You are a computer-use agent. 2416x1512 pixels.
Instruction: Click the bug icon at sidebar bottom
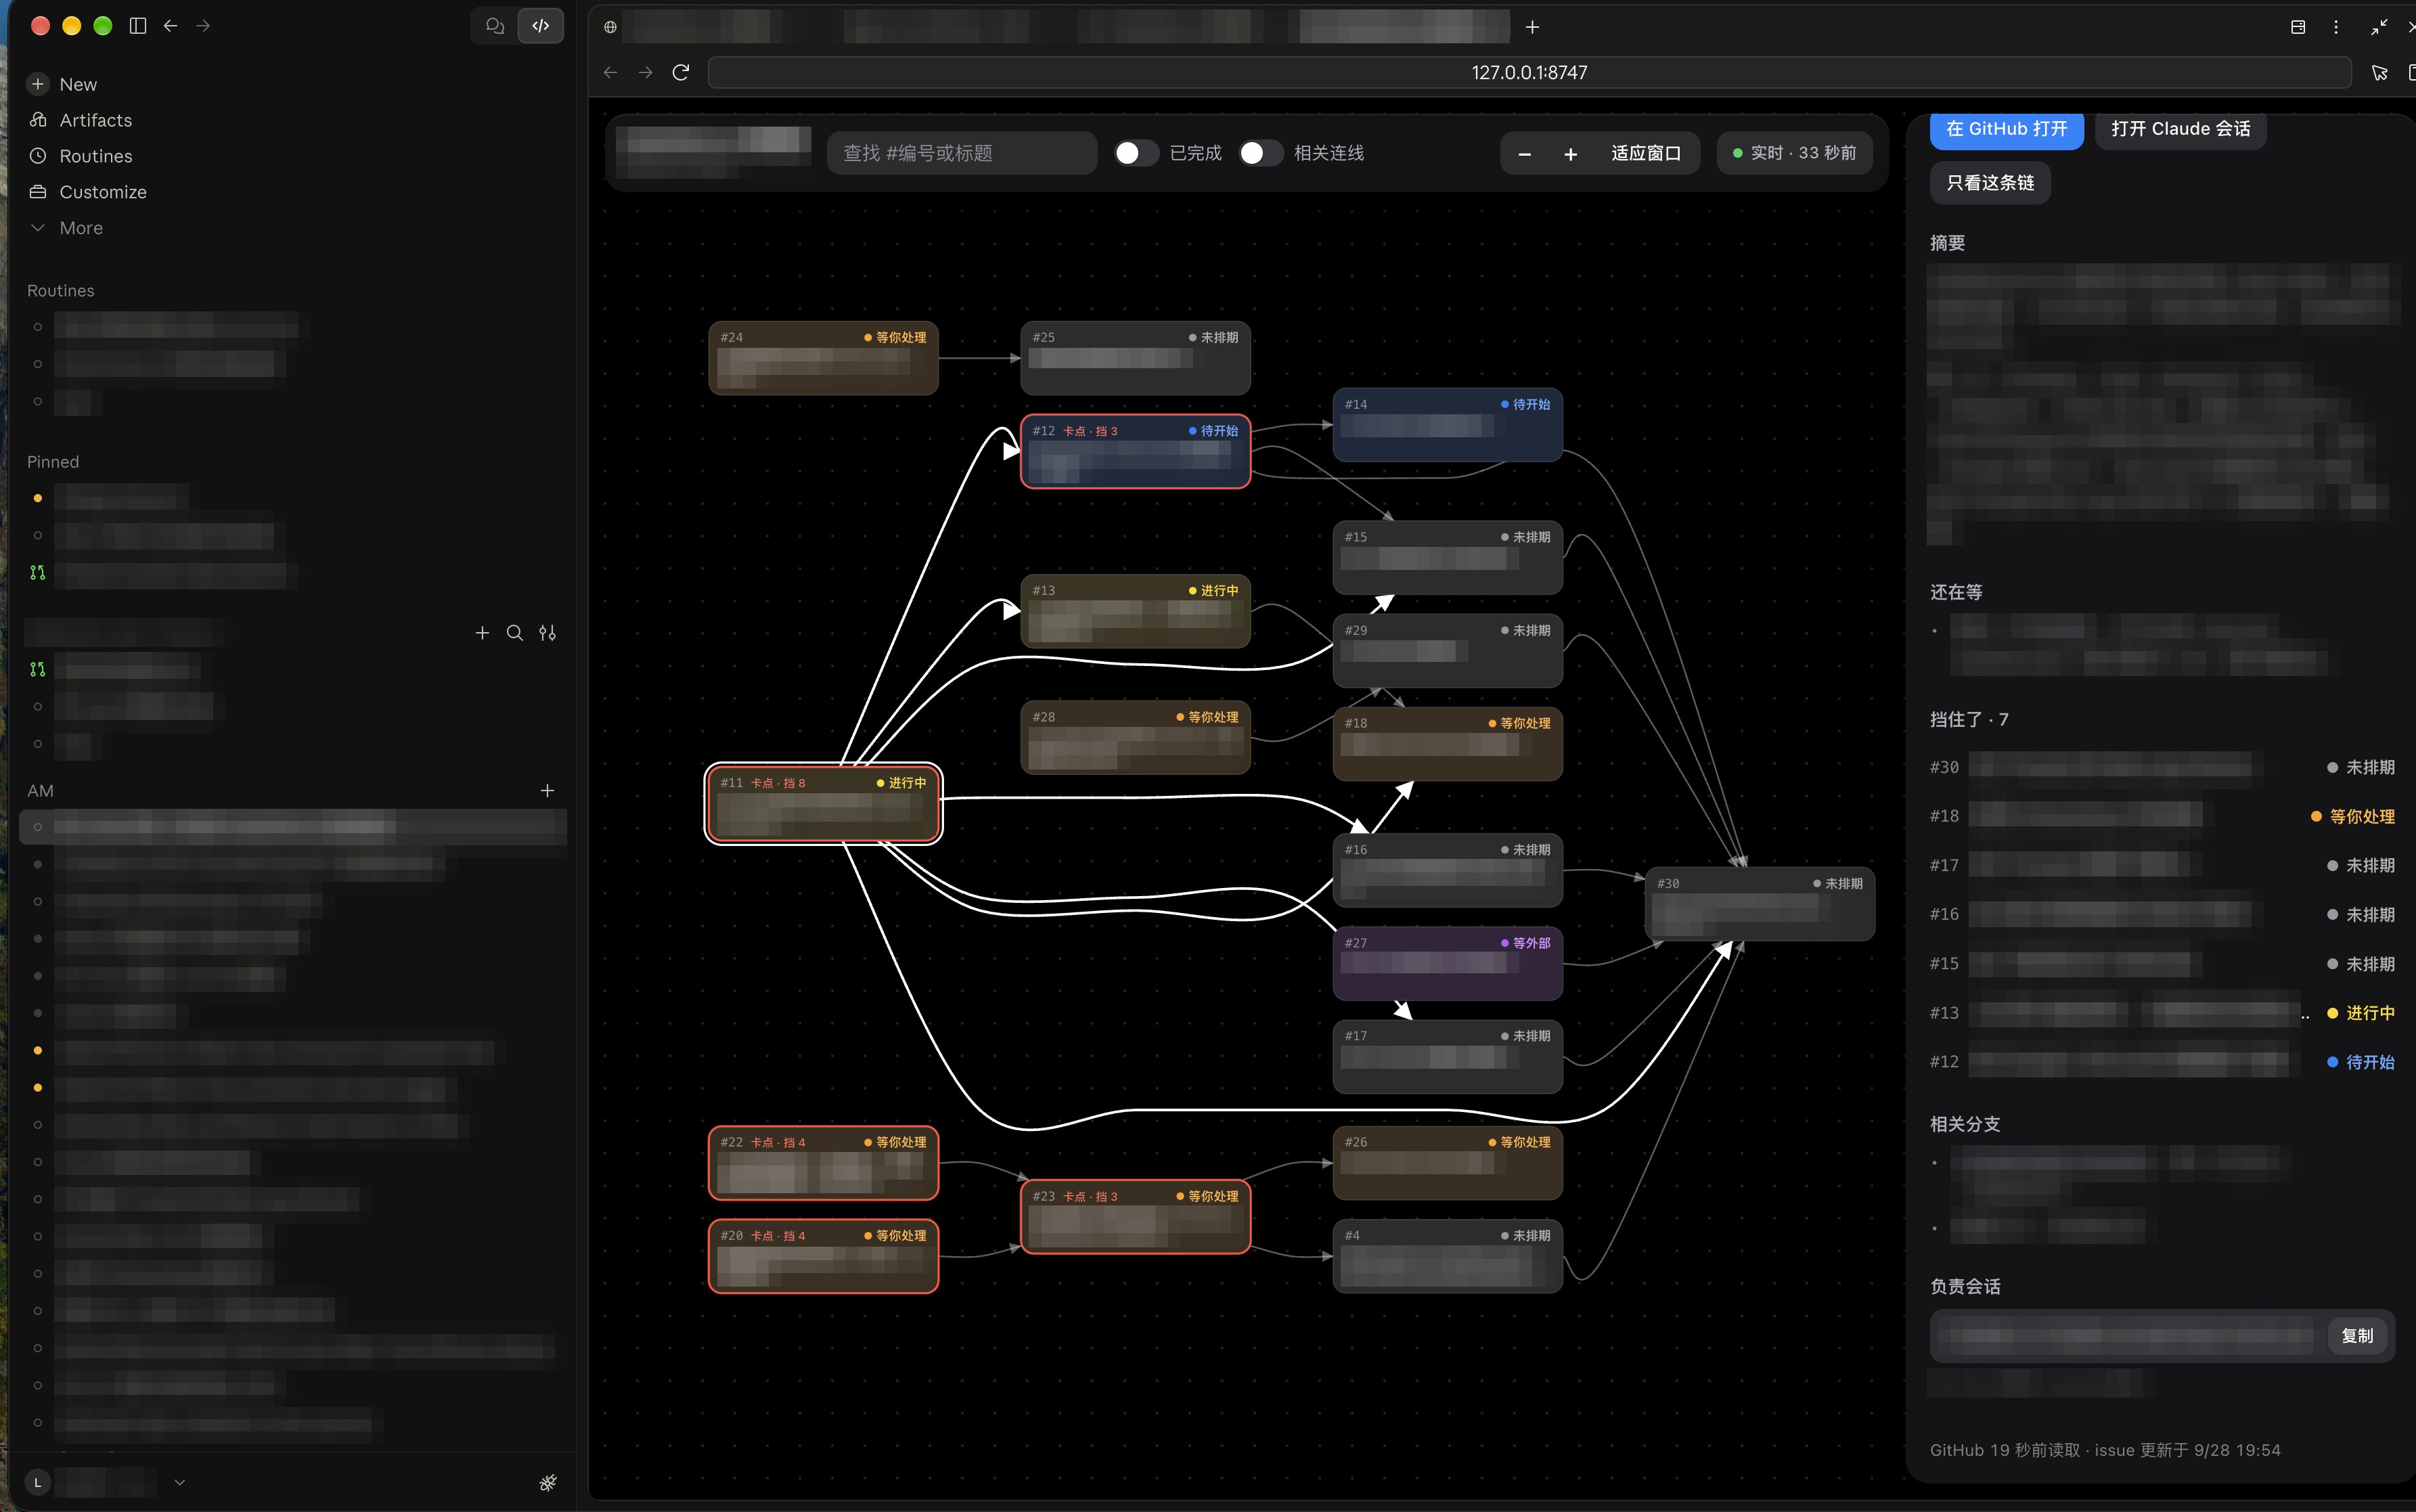pyautogui.click(x=547, y=1482)
